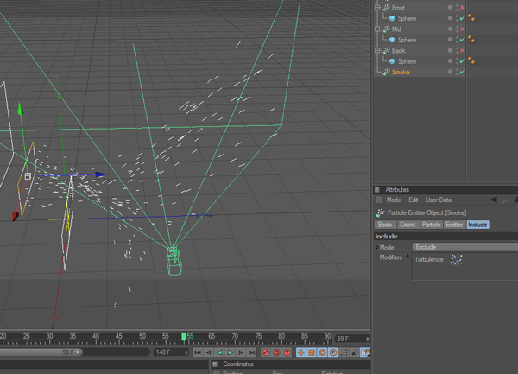Collapse the Front emitter hierarchy
The height and width of the screenshot is (374, 518).
pos(377,8)
